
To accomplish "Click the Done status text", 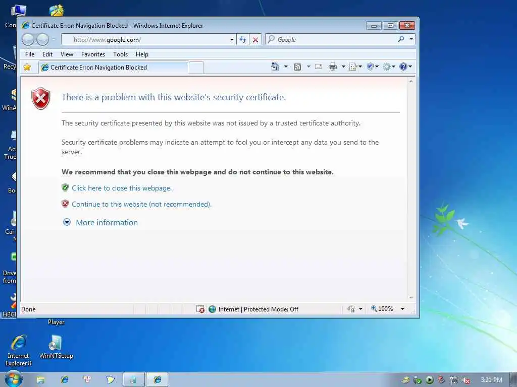I will (28, 309).
